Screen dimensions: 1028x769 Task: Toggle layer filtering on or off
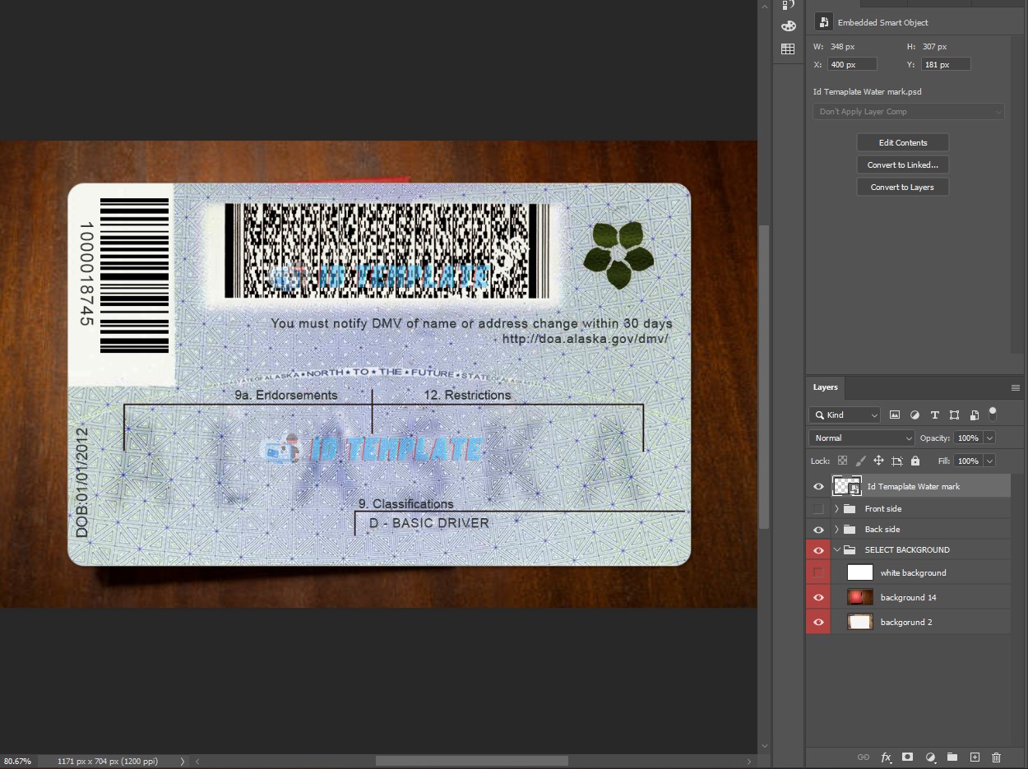click(x=993, y=414)
